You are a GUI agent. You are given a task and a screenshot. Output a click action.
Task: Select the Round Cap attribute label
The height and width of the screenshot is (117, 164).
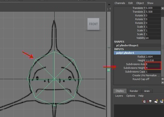[x=139, y=79]
